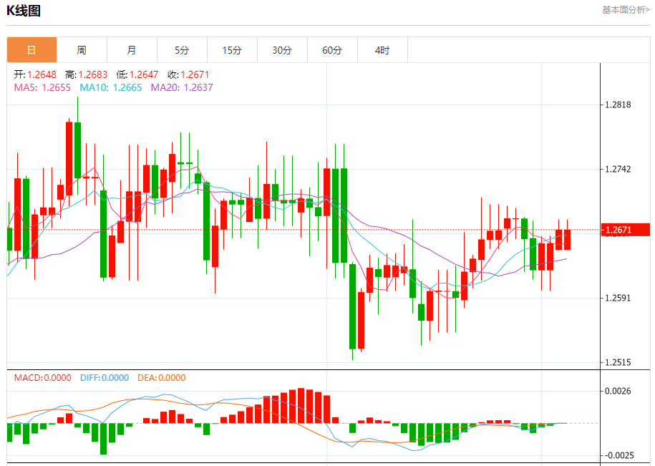This screenshot has width=655, height=466.
Task: Click the K线图 chart title
Action: coord(24,11)
